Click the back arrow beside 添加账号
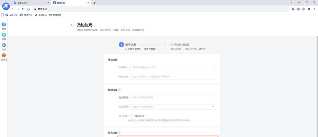This screenshot has width=318, height=137. tap(72, 25)
